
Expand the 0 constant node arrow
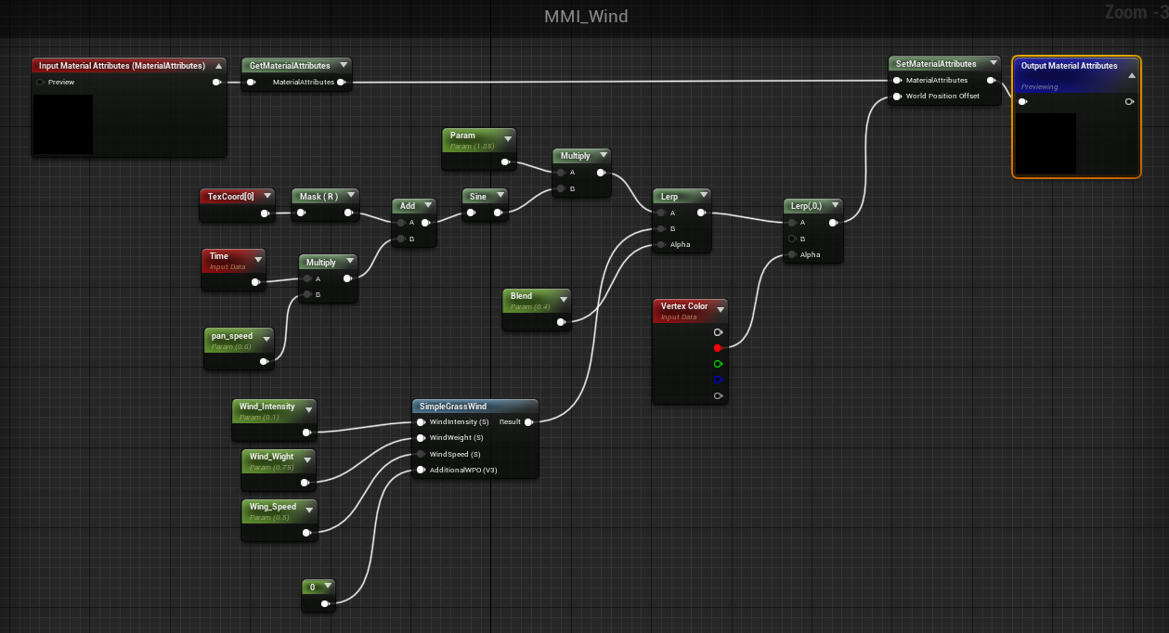click(x=326, y=588)
